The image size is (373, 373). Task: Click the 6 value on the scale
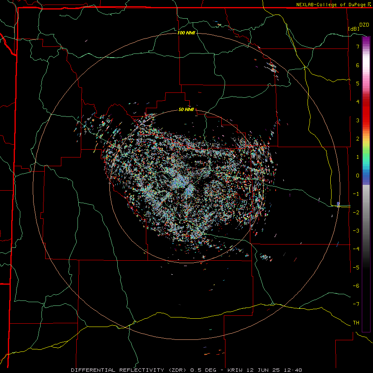358,65
